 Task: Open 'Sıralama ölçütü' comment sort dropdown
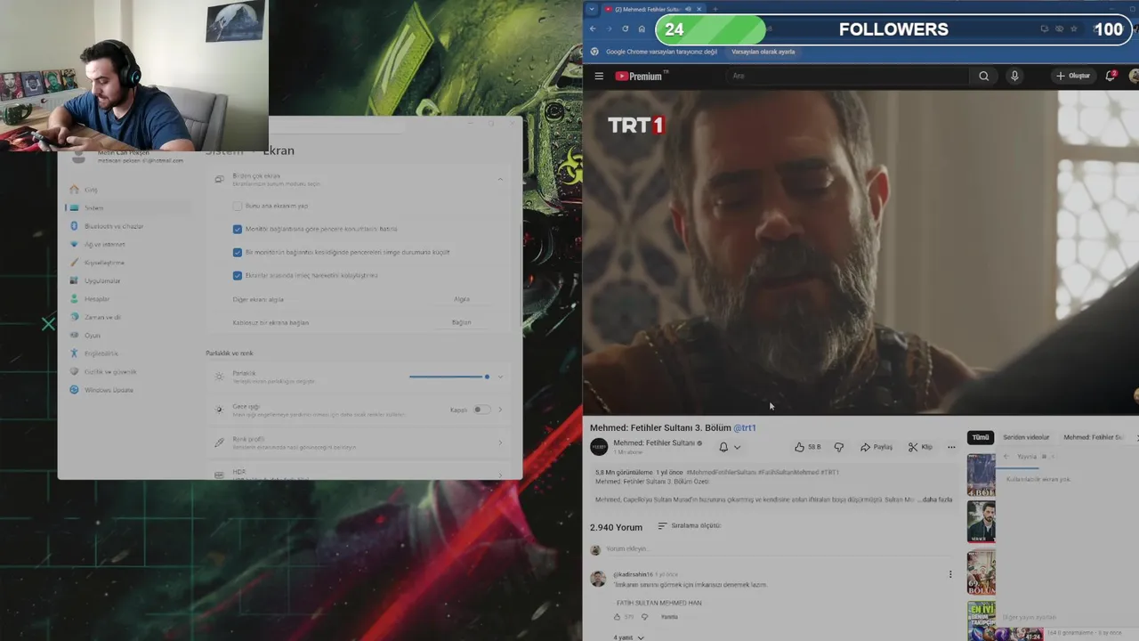[x=689, y=526]
